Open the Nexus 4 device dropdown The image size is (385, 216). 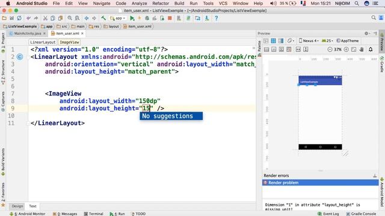tap(309, 41)
